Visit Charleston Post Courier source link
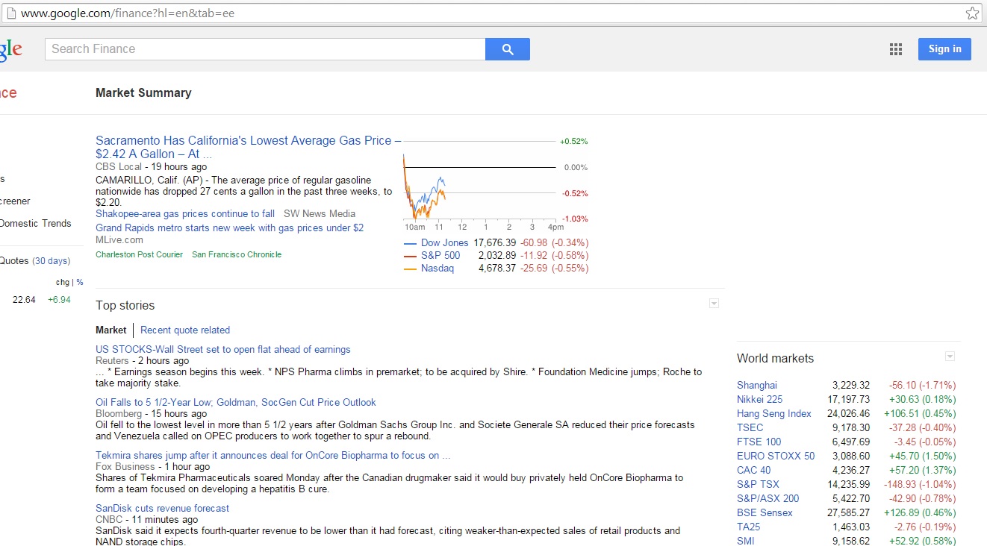 point(139,254)
